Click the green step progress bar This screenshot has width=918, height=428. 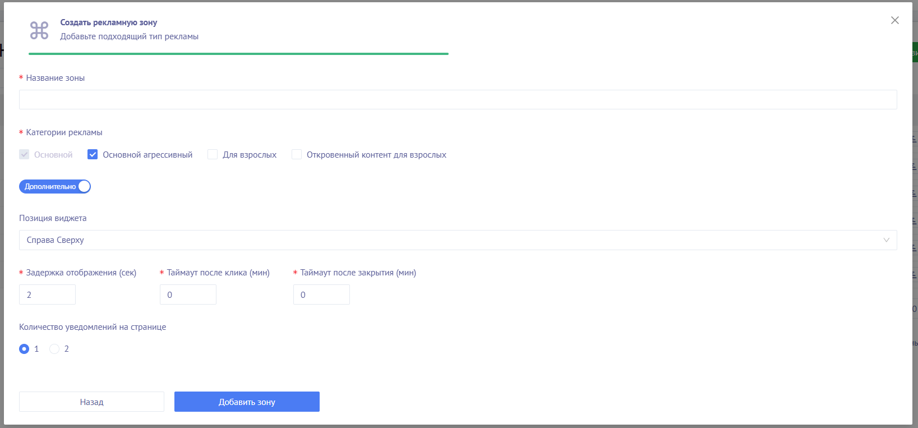click(x=238, y=54)
